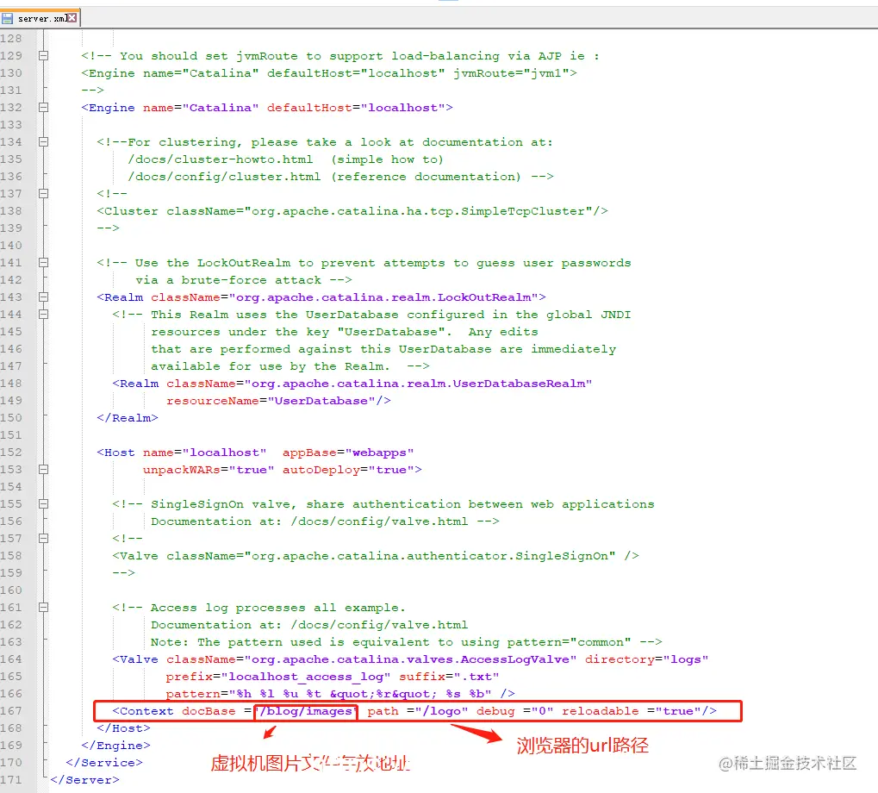Click prefix="localhost_access_log" text
The width and height of the screenshot is (878, 793).
[278, 677]
